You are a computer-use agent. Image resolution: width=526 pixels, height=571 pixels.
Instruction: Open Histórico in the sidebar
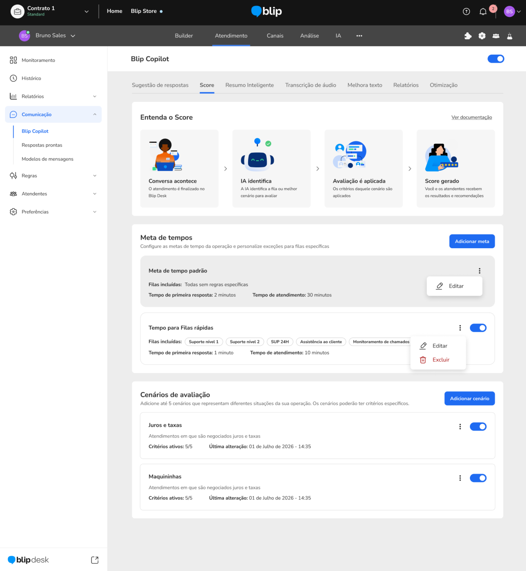(53, 78)
